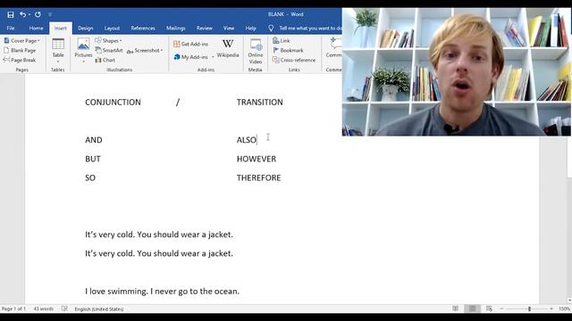Viewport: 572px width, 321px height.
Task: Expand the Shapes gallery
Action: (x=109, y=41)
